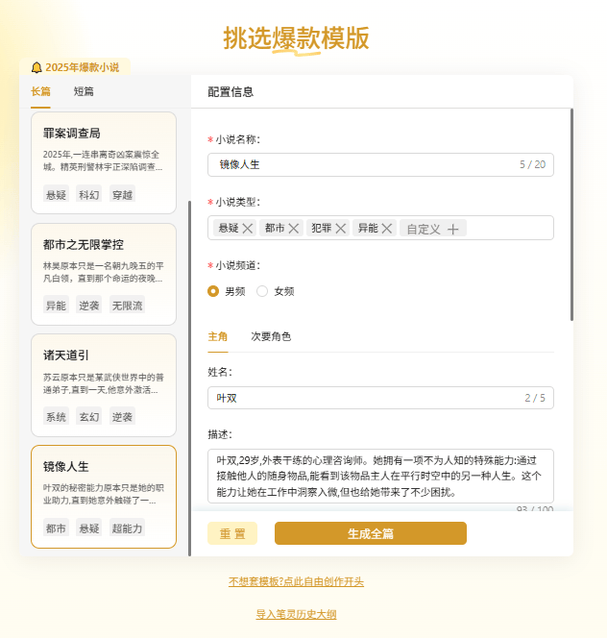Open the 导入笔灵历史大纲 link
Viewport: 607px width, 638px height.
pos(296,614)
